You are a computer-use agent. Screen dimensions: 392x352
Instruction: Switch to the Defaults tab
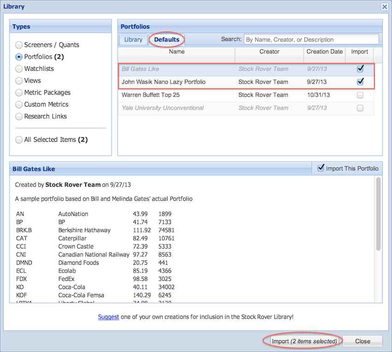coord(167,40)
